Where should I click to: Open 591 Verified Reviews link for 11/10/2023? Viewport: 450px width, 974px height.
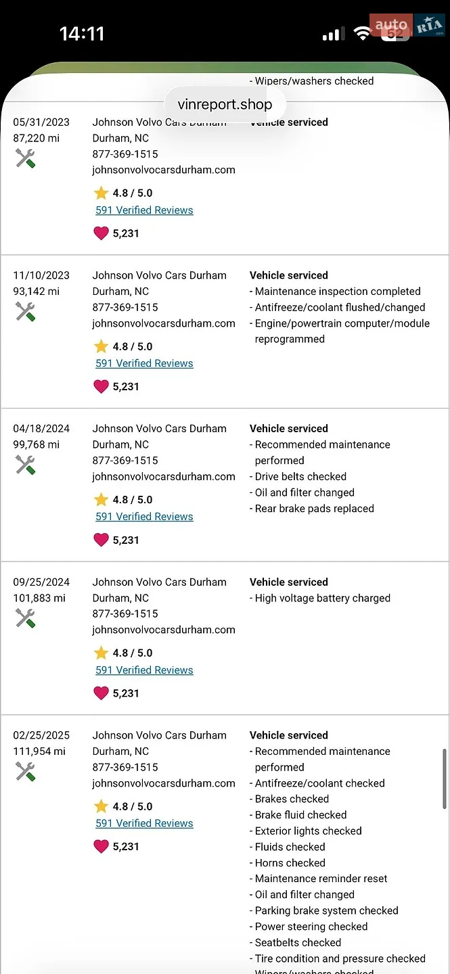[144, 363]
